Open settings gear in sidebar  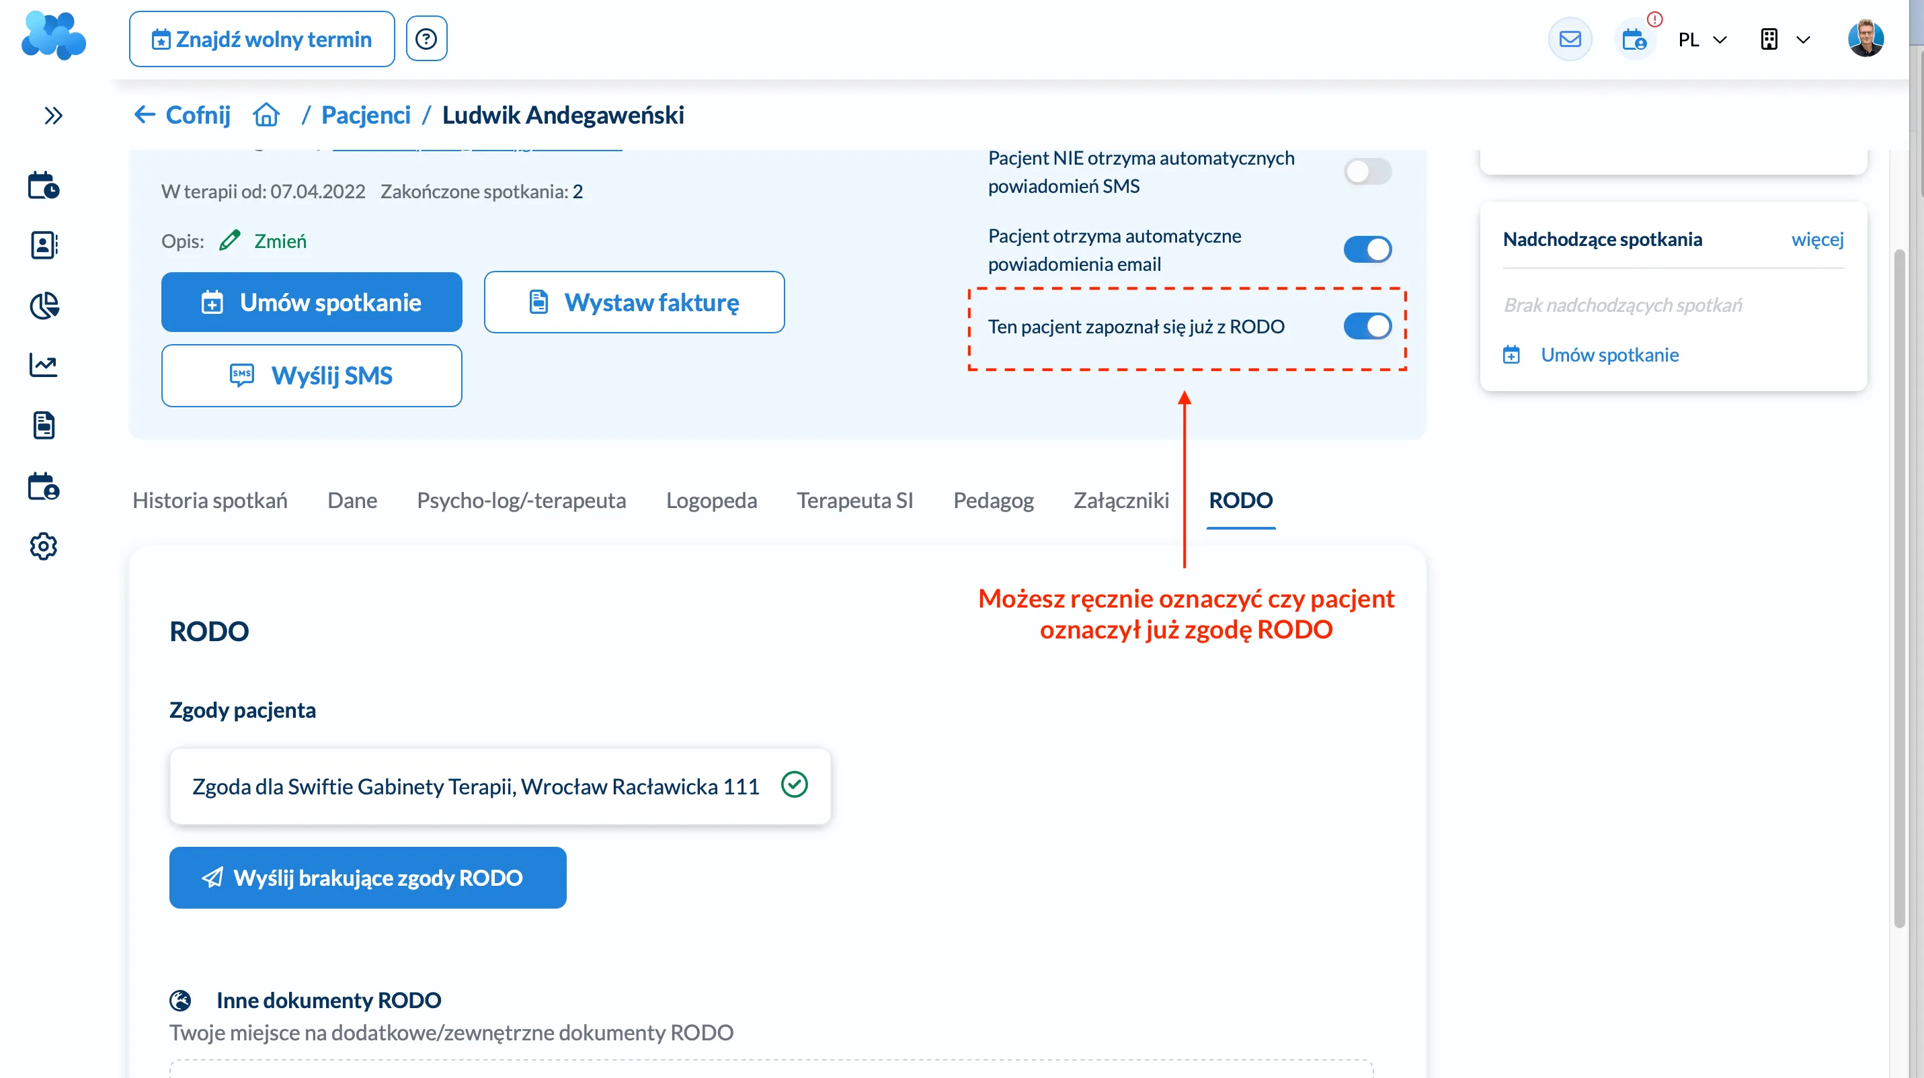[x=44, y=546]
